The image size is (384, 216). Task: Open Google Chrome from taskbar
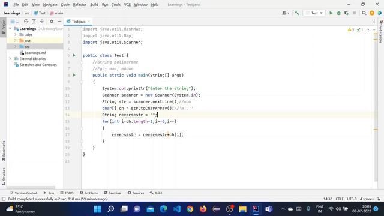(x=190, y=209)
